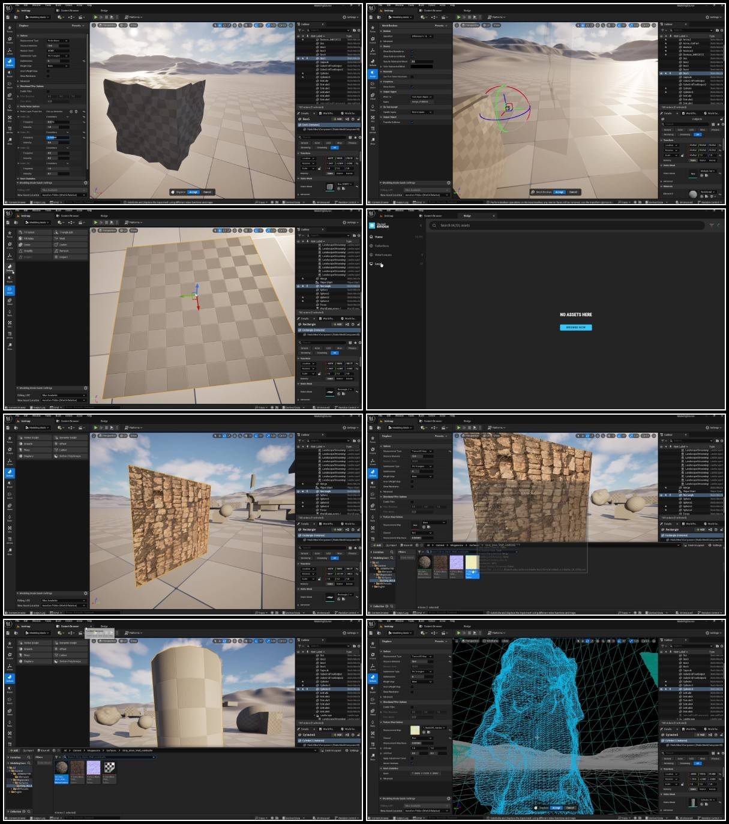The width and height of the screenshot is (729, 824).
Task: Choose Vertex Sculpt in brick-wall window's Deform tools
Action: tap(35, 438)
